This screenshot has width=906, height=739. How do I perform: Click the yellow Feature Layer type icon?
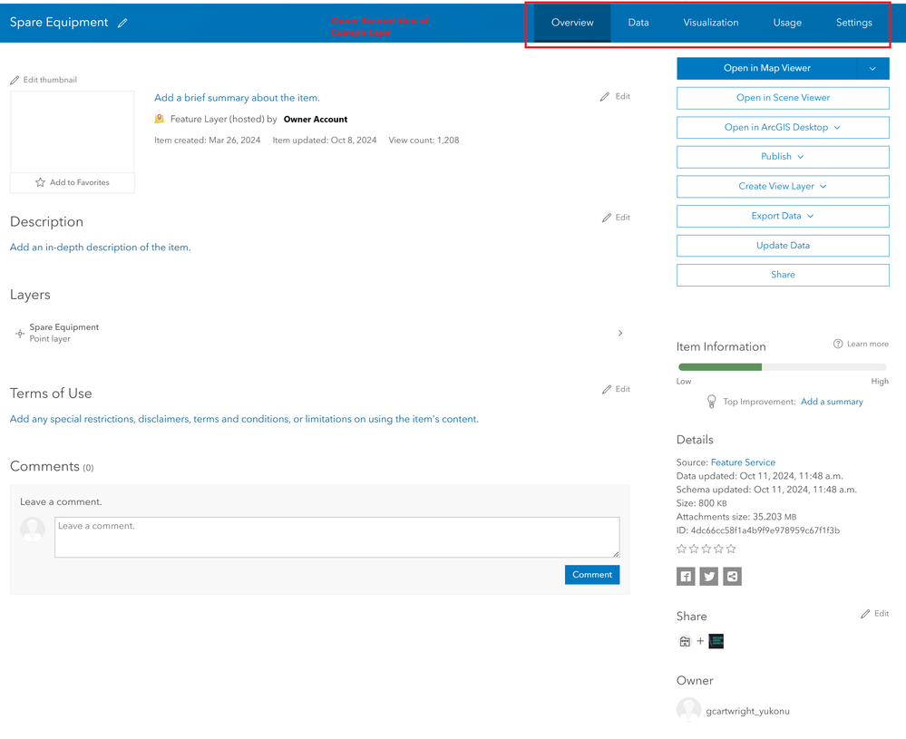tap(160, 119)
